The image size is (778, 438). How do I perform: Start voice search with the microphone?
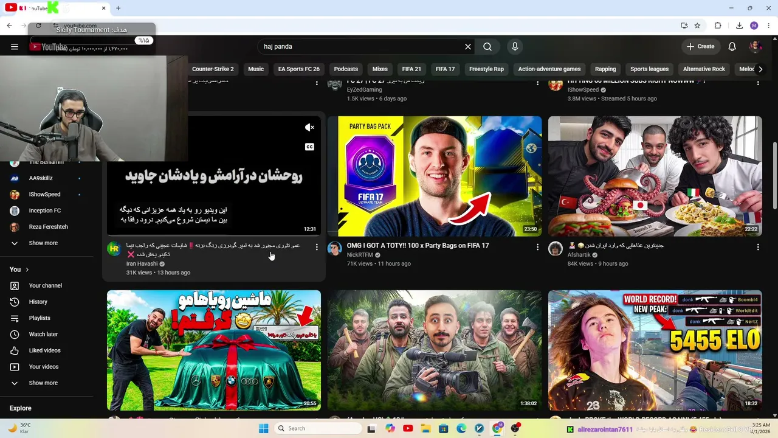(515, 46)
